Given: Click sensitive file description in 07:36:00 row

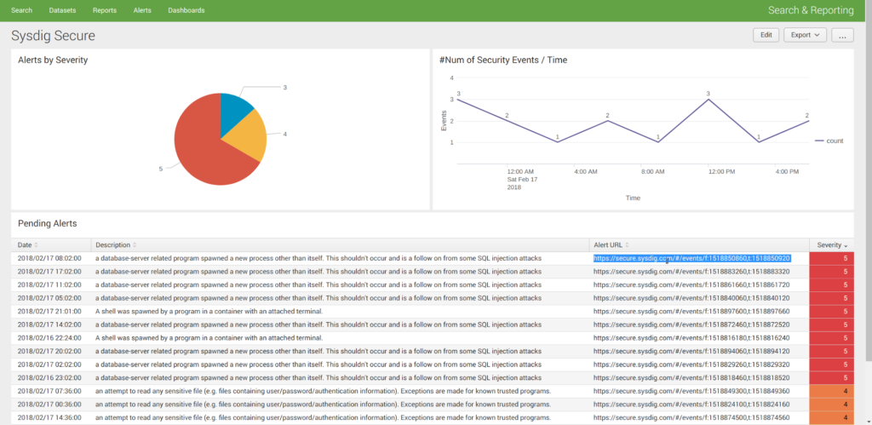Looking at the screenshot, I should pyautogui.click(x=323, y=391).
